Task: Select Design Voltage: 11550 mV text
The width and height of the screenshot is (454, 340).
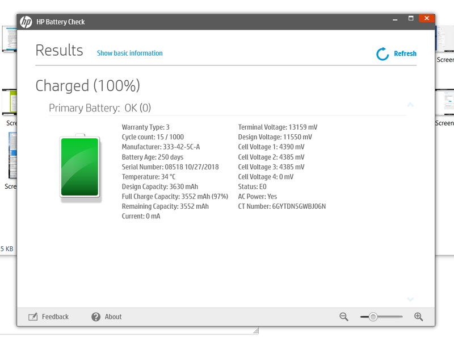Action: point(275,137)
